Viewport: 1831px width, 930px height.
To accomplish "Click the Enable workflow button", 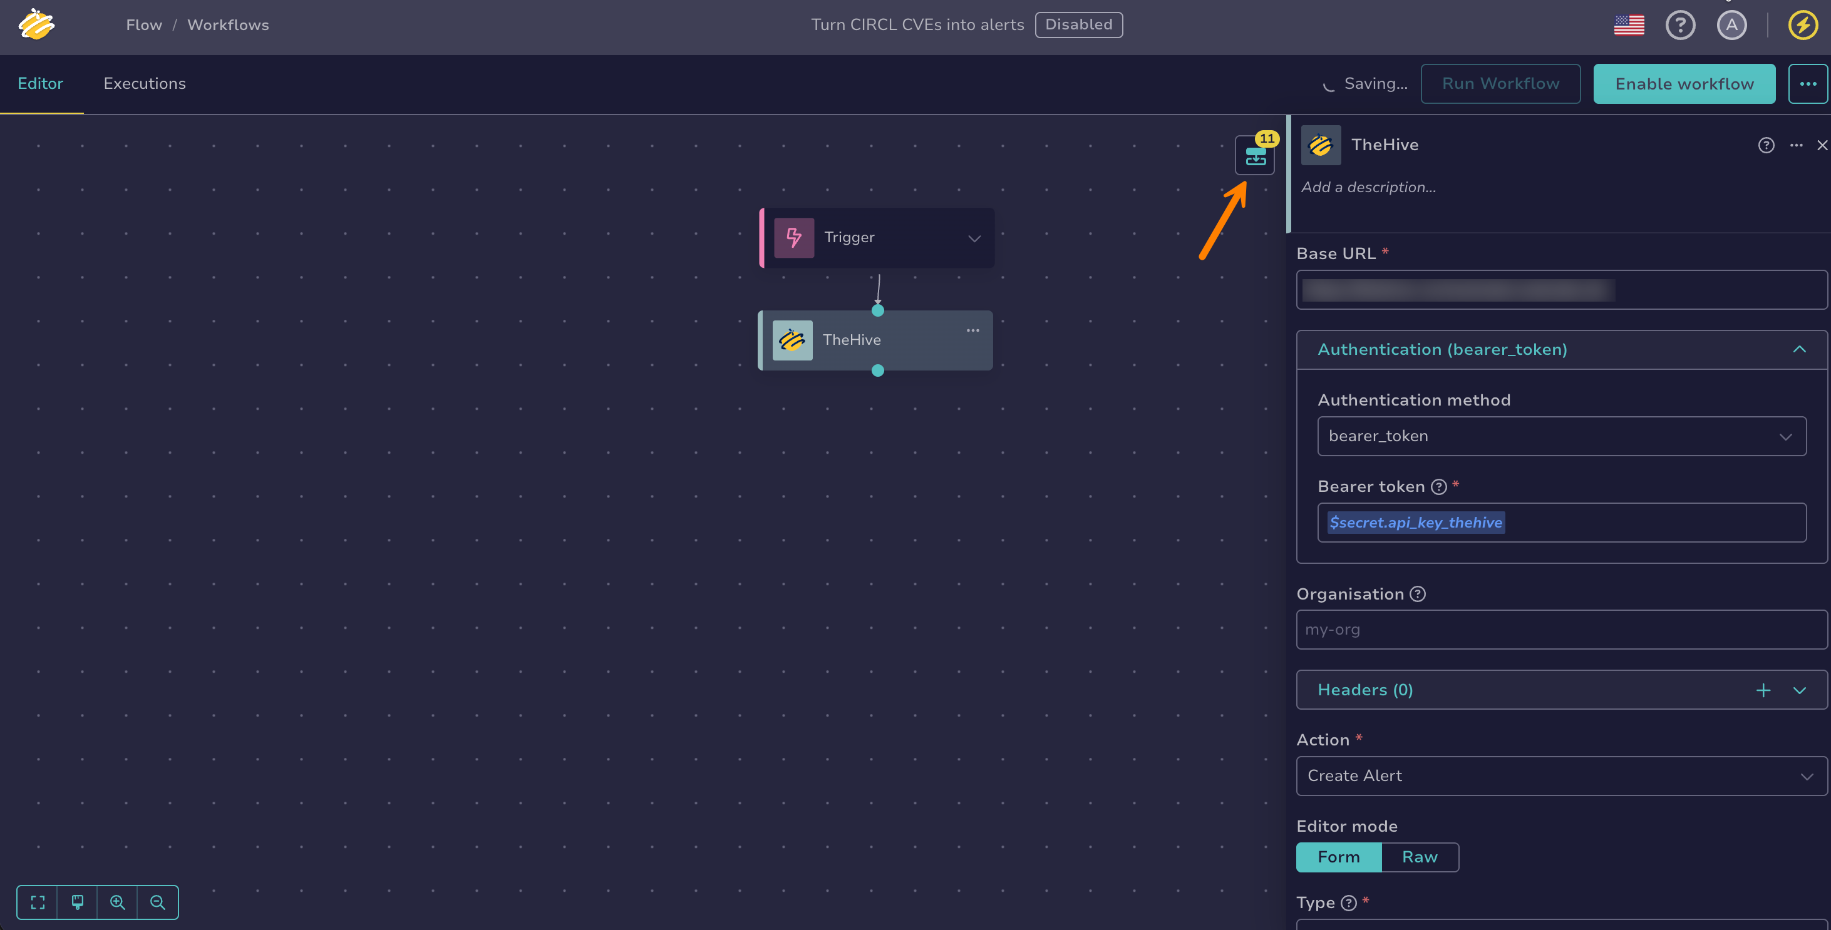I will (1683, 84).
